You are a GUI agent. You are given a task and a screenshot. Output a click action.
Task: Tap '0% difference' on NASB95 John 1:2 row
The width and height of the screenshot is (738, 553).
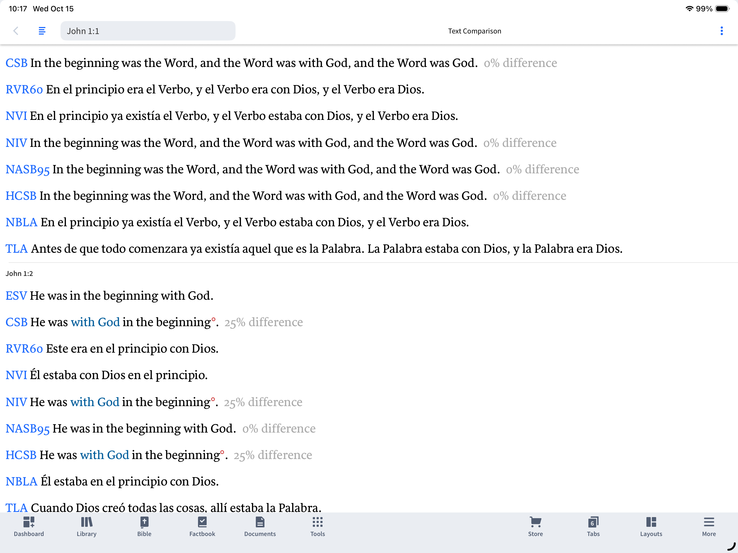click(279, 429)
